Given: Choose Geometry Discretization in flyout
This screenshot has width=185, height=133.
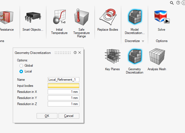Looking at the screenshot, I should pos(135,61).
